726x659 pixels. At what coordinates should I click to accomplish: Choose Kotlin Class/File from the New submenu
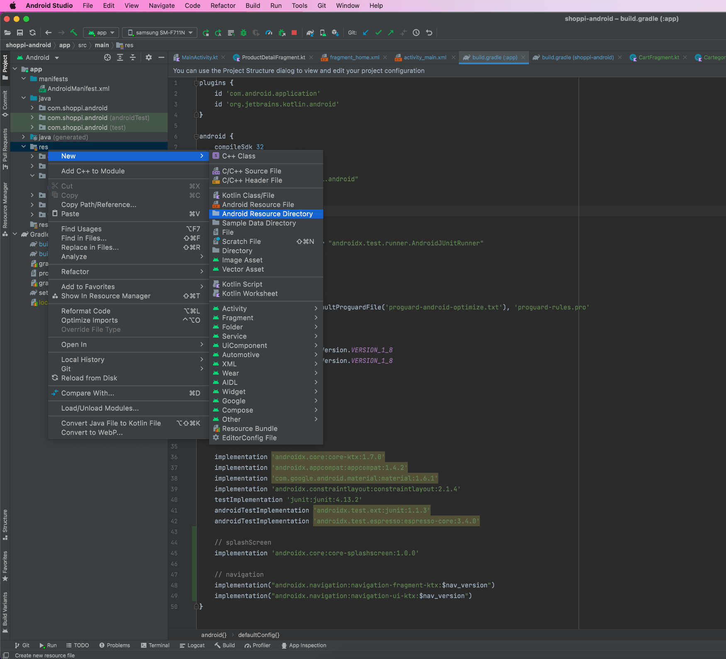[x=266, y=195]
